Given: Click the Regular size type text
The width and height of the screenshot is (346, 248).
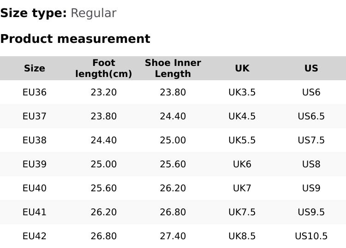Looking at the screenshot, I should pyautogui.click(x=93, y=13).
